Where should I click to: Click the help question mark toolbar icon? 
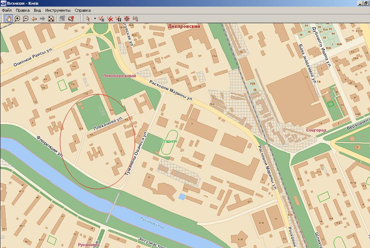point(71,18)
